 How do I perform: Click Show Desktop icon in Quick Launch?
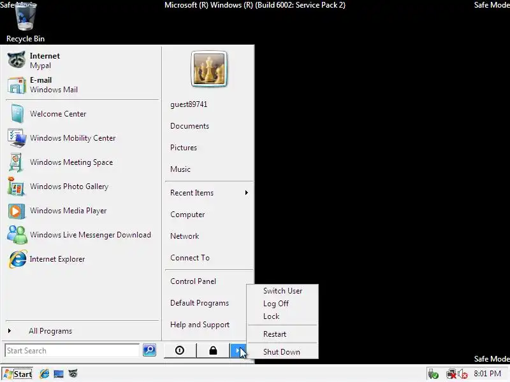coord(59,374)
